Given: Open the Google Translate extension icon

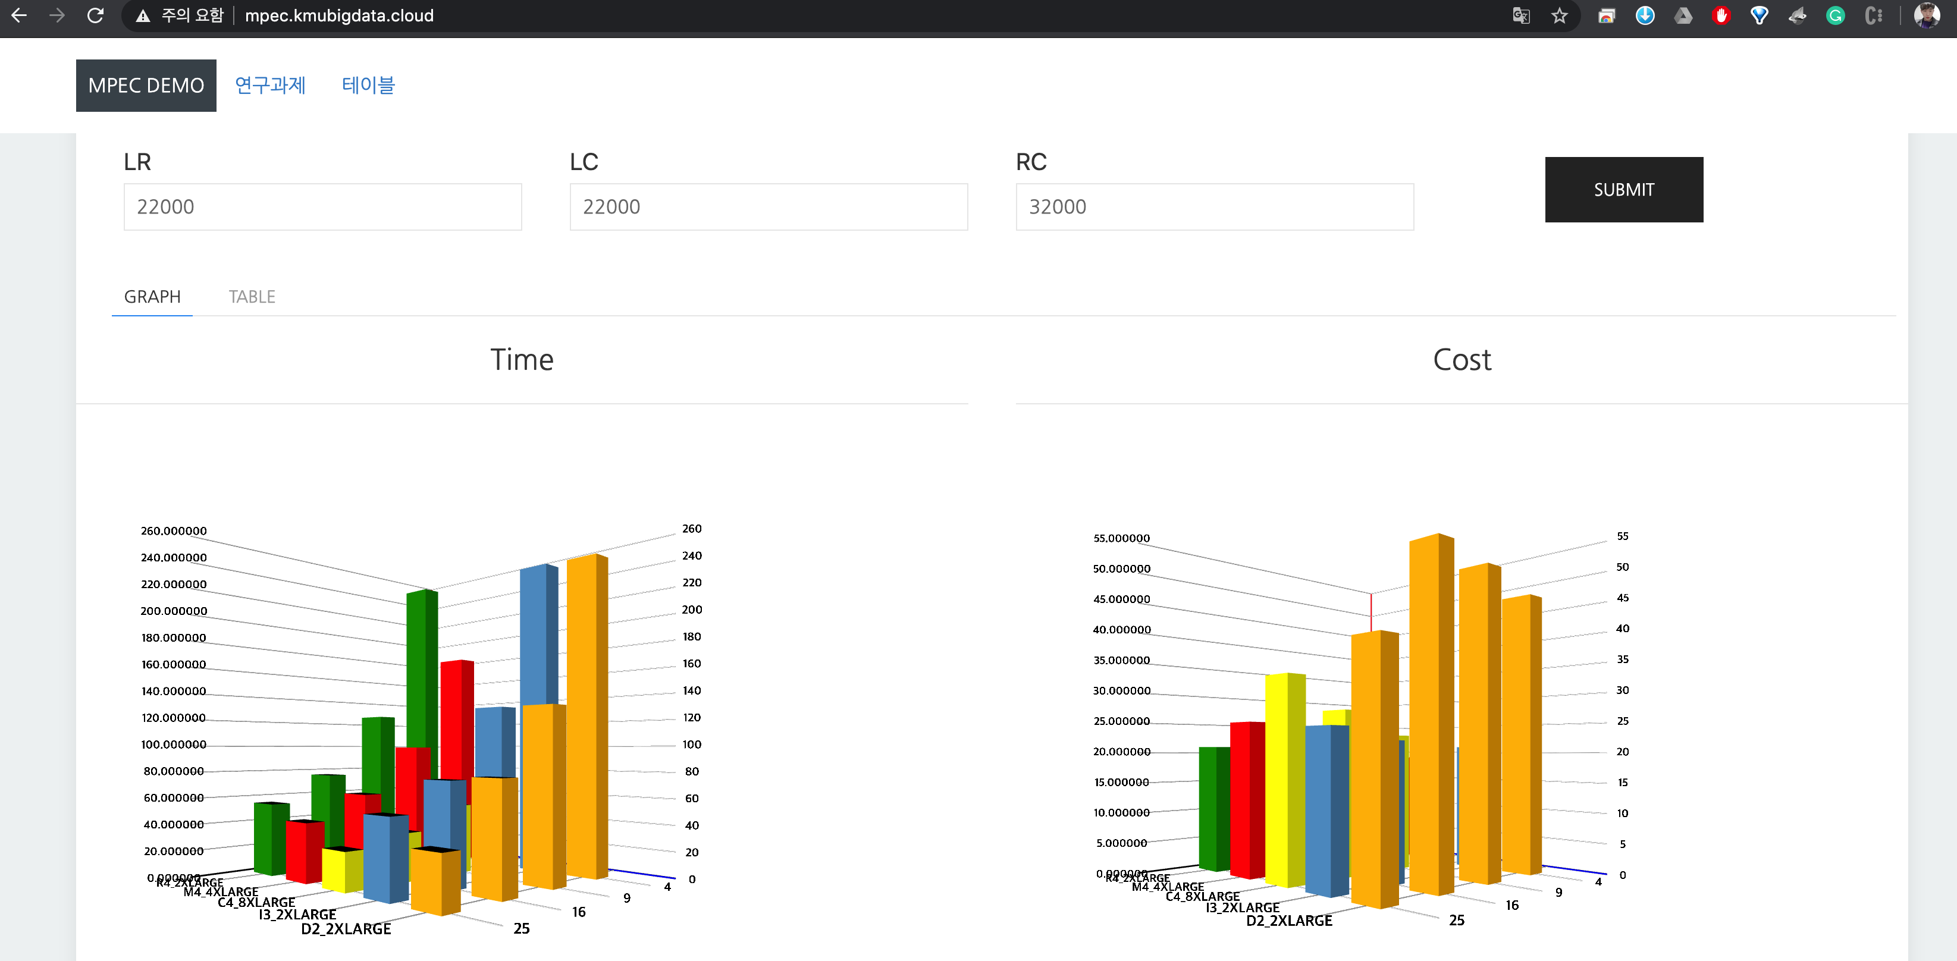Looking at the screenshot, I should [1522, 15].
